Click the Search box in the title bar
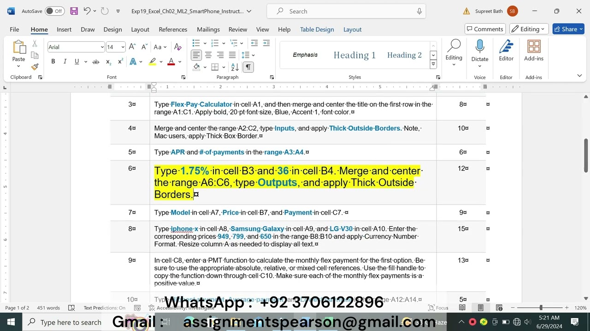The width and height of the screenshot is (590, 331). [346, 11]
